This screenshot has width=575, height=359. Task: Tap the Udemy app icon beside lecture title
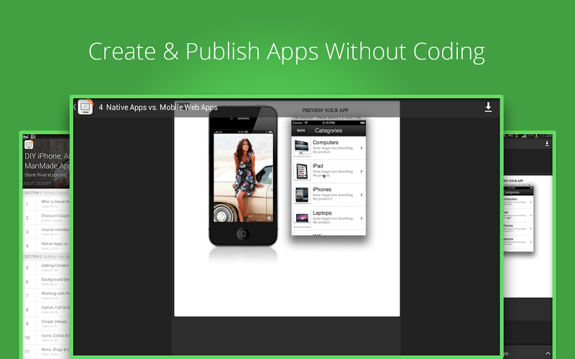tap(86, 107)
